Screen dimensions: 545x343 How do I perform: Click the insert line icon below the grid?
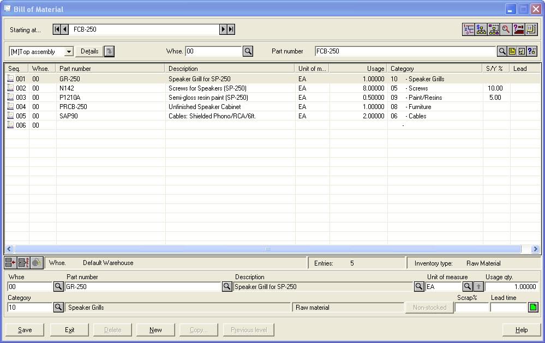[x=10, y=263]
